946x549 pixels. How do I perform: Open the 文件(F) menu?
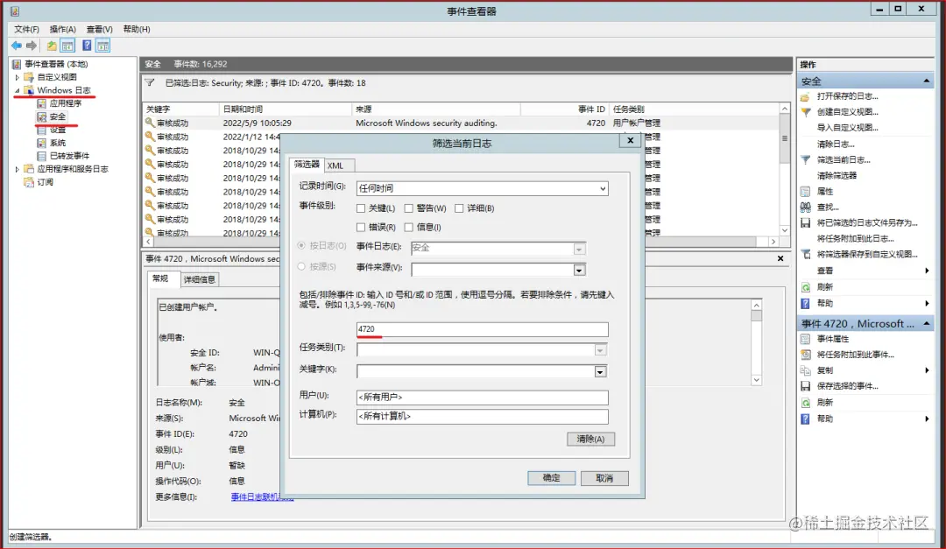tap(26, 29)
